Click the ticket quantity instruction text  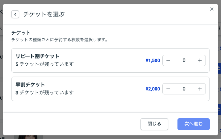(59, 40)
